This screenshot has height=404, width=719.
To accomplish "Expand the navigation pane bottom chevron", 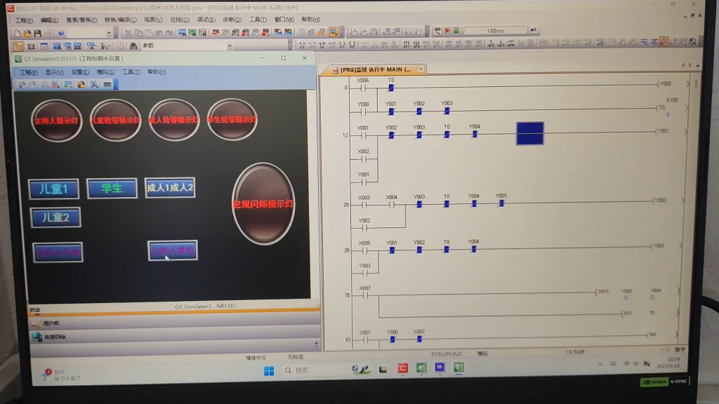I will tap(316, 344).
